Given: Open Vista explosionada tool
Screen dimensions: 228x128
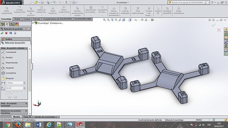Looking at the screenshot, I should 138,10.
